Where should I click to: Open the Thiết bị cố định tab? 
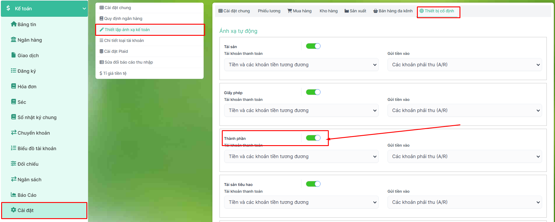[437, 11]
